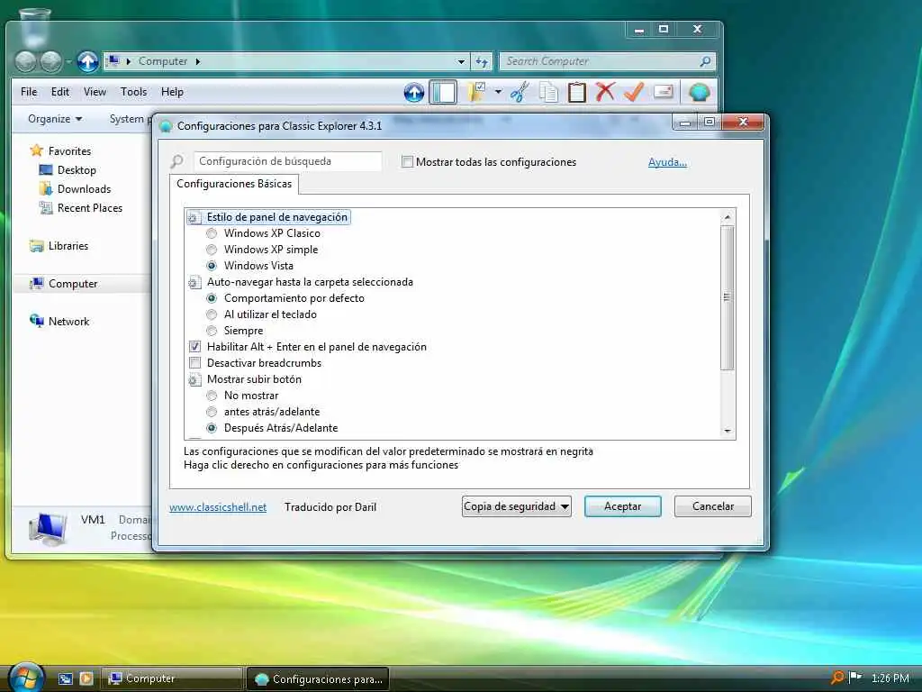This screenshot has width=922, height=692.
Task: Select No mostrar radio option
Action: click(x=212, y=396)
